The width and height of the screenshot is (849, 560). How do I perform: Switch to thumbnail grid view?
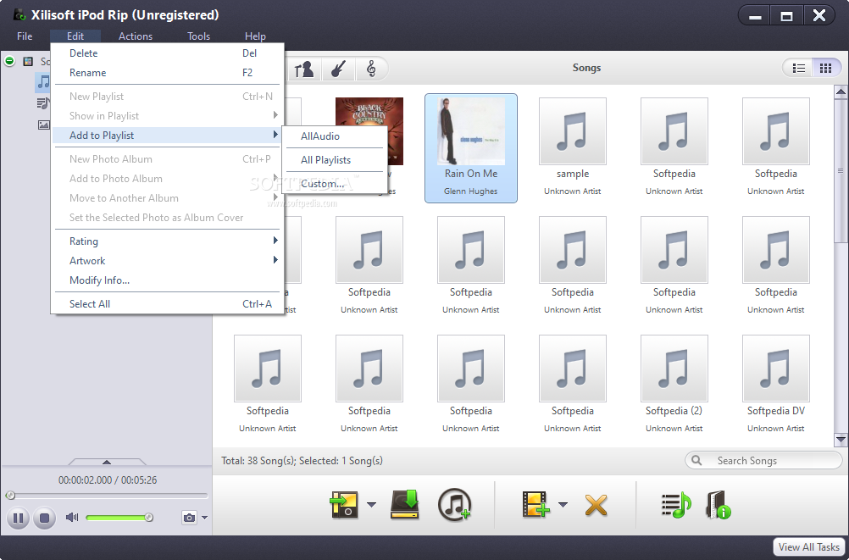click(x=825, y=68)
